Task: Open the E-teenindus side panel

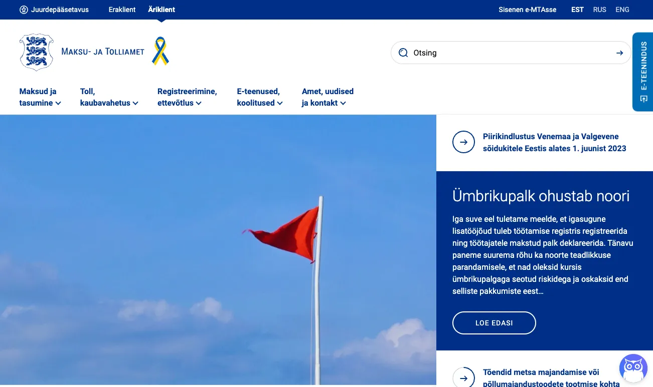Action: (643, 72)
